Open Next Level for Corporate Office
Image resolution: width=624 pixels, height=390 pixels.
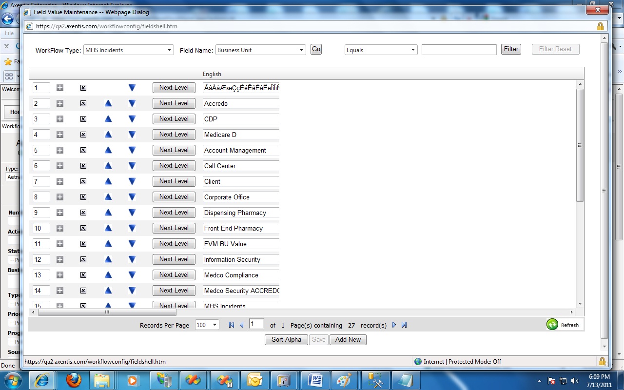pyautogui.click(x=174, y=197)
